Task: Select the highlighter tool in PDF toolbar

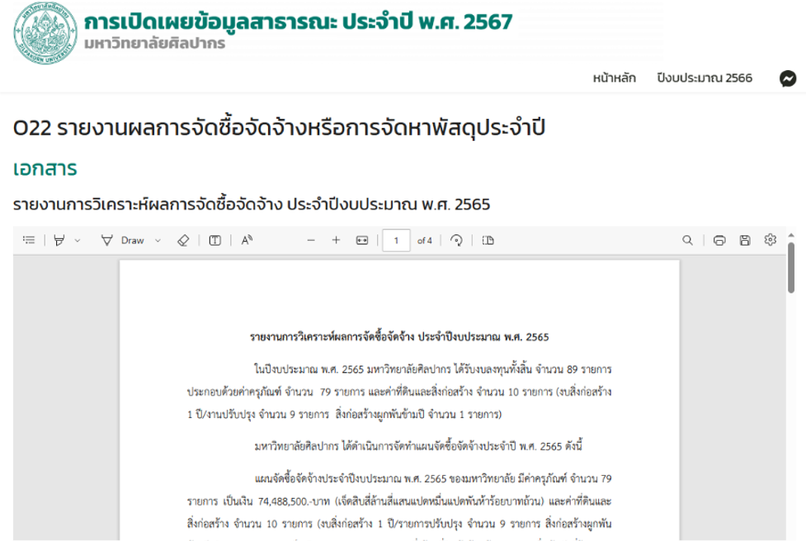Action: coord(59,241)
